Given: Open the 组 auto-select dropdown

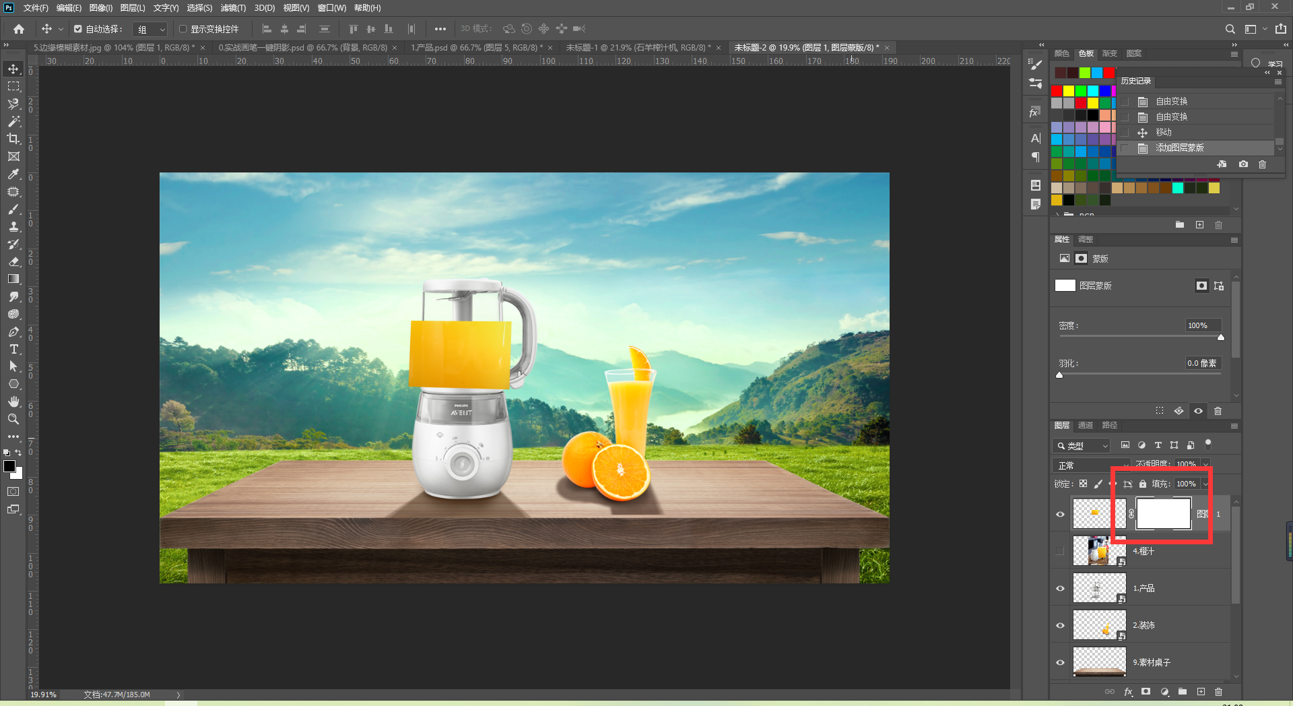Looking at the screenshot, I should pos(150,29).
